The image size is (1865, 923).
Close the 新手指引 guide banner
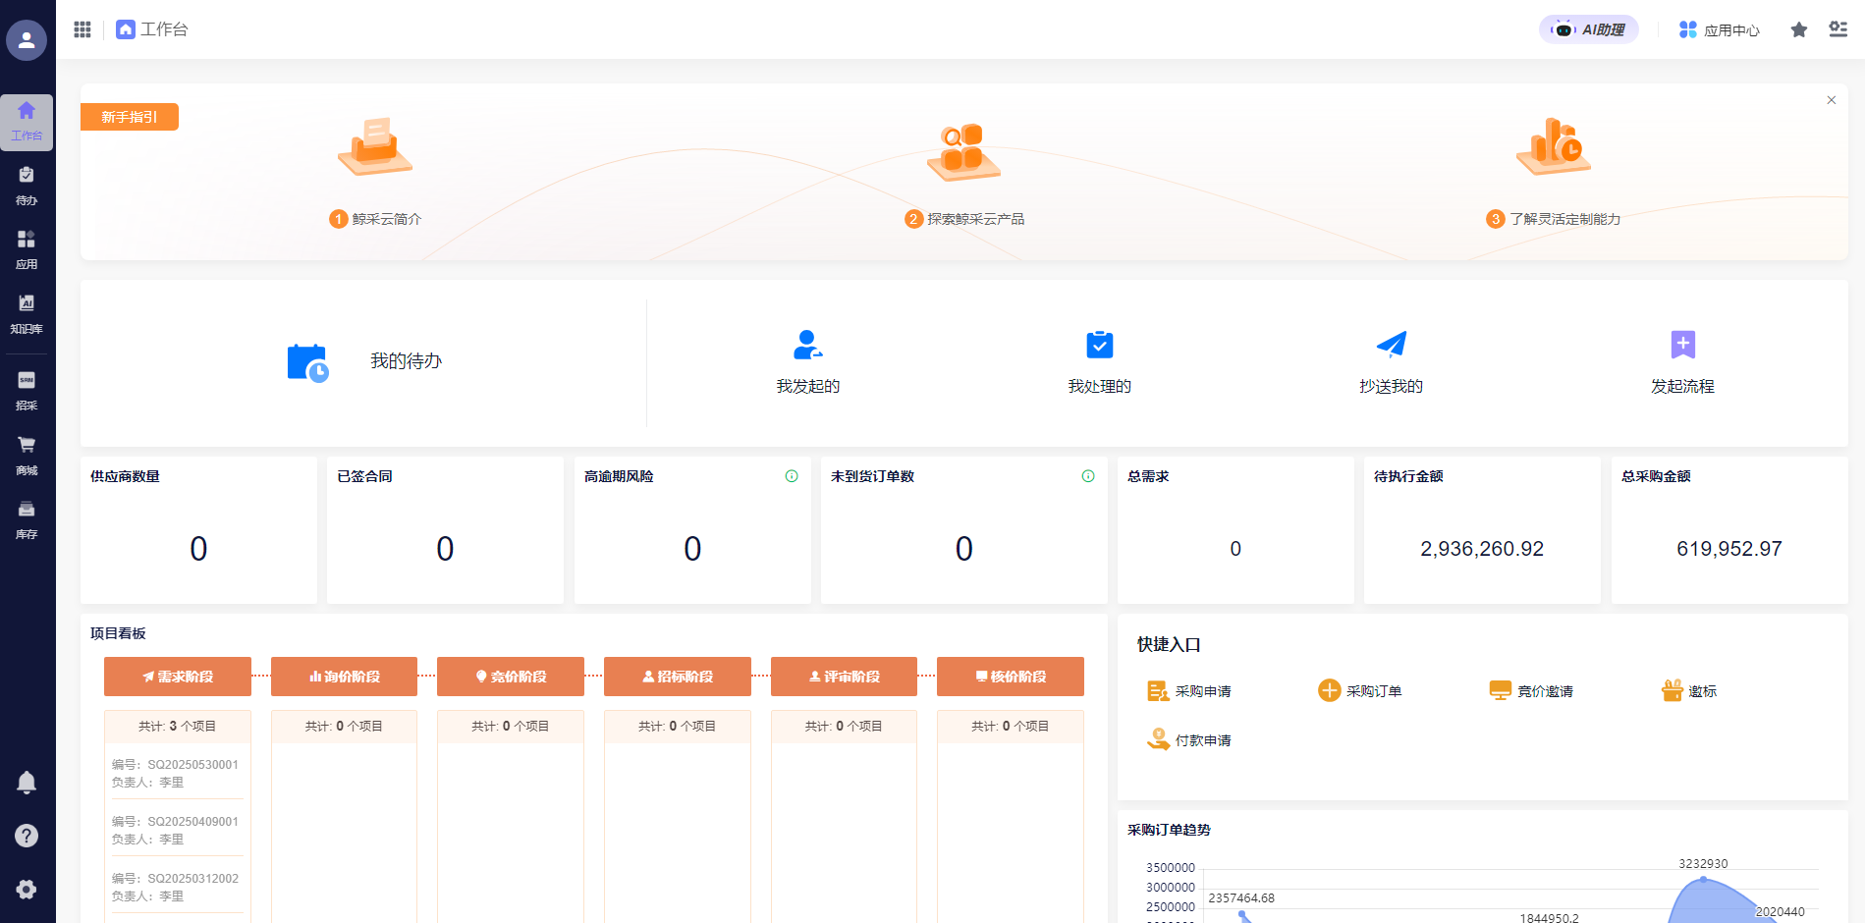1831,100
